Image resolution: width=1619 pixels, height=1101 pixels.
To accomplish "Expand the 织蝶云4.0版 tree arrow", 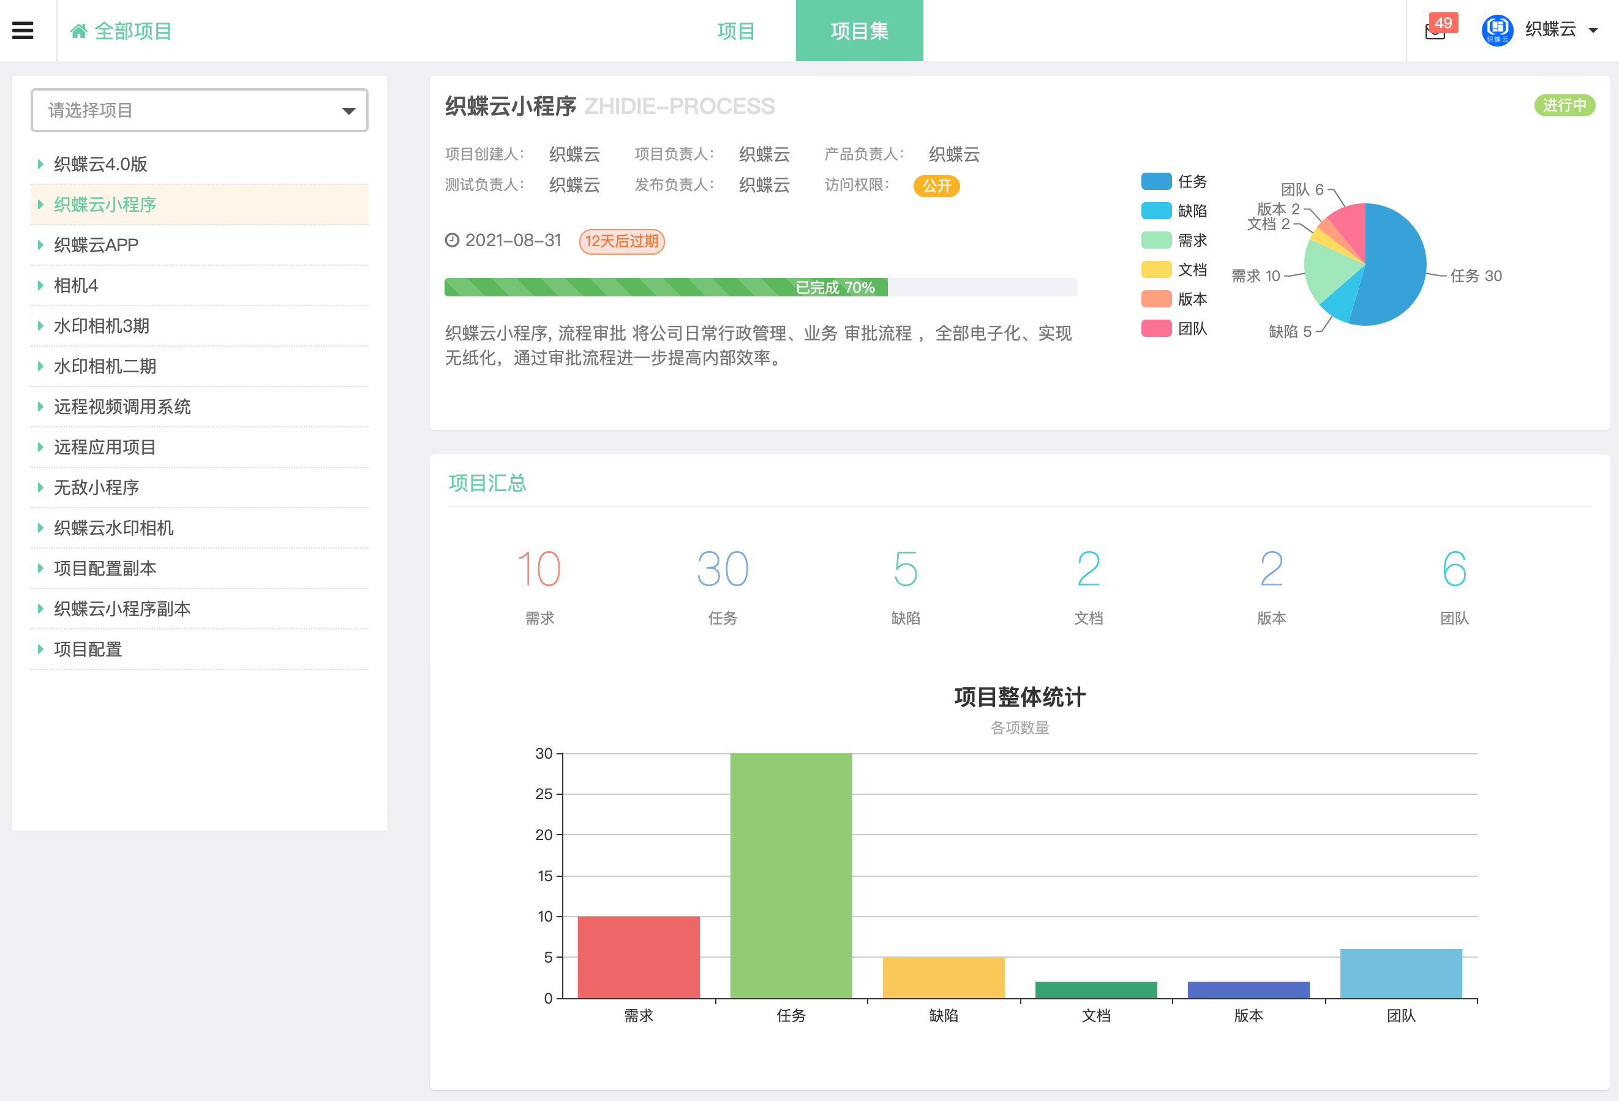I will point(40,163).
